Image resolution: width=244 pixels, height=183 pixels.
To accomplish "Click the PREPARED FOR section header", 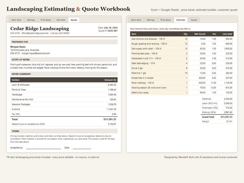I will [x=64, y=42].
